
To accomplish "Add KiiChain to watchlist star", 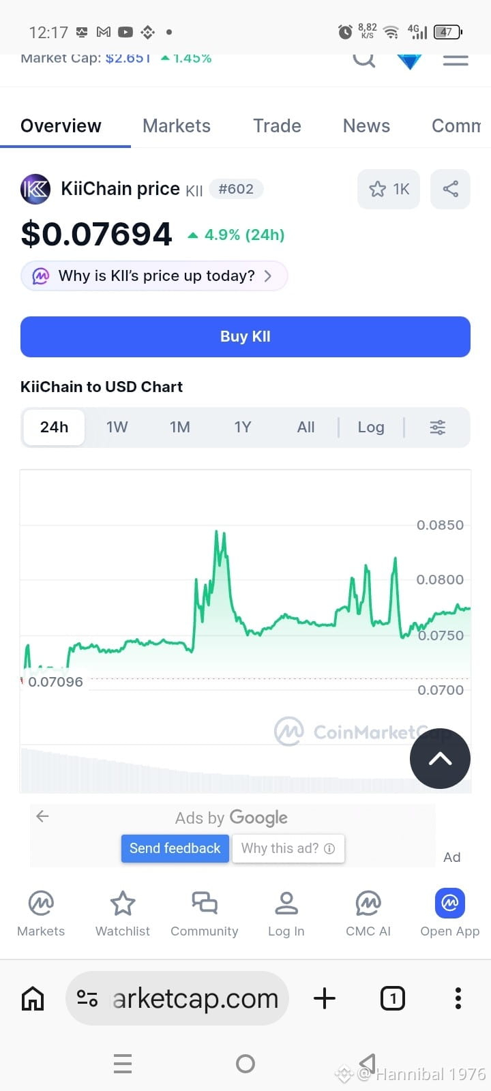I will click(x=389, y=189).
